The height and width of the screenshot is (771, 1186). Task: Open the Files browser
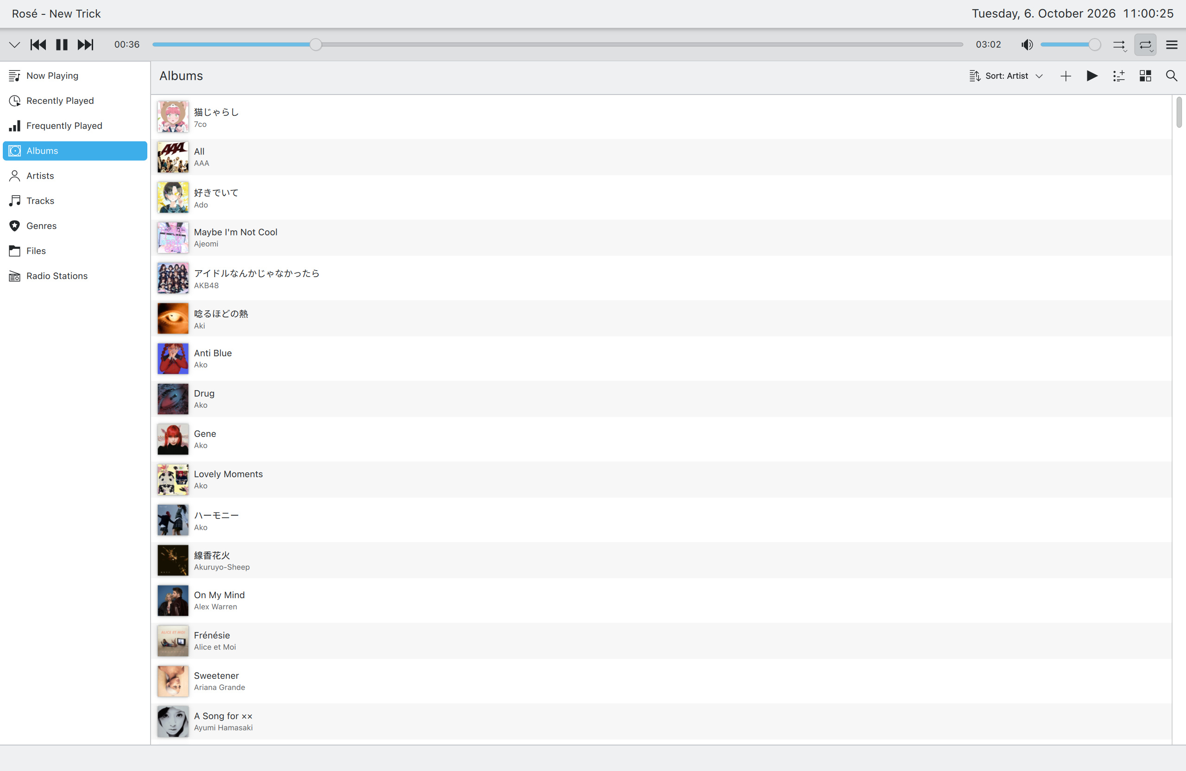pyautogui.click(x=75, y=251)
